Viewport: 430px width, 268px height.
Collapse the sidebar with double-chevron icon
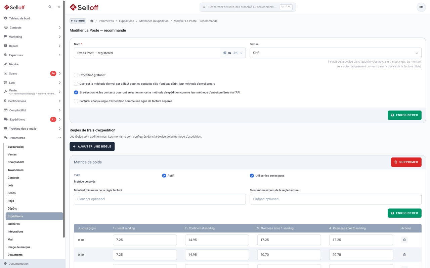(59, 7)
